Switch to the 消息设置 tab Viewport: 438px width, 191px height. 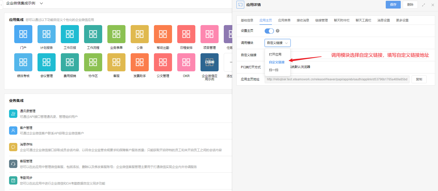pos(384,20)
